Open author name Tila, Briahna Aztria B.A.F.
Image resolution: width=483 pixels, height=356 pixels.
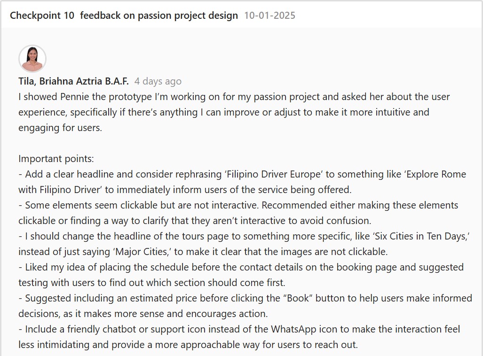pyautogui.click(x=73, y=81)
